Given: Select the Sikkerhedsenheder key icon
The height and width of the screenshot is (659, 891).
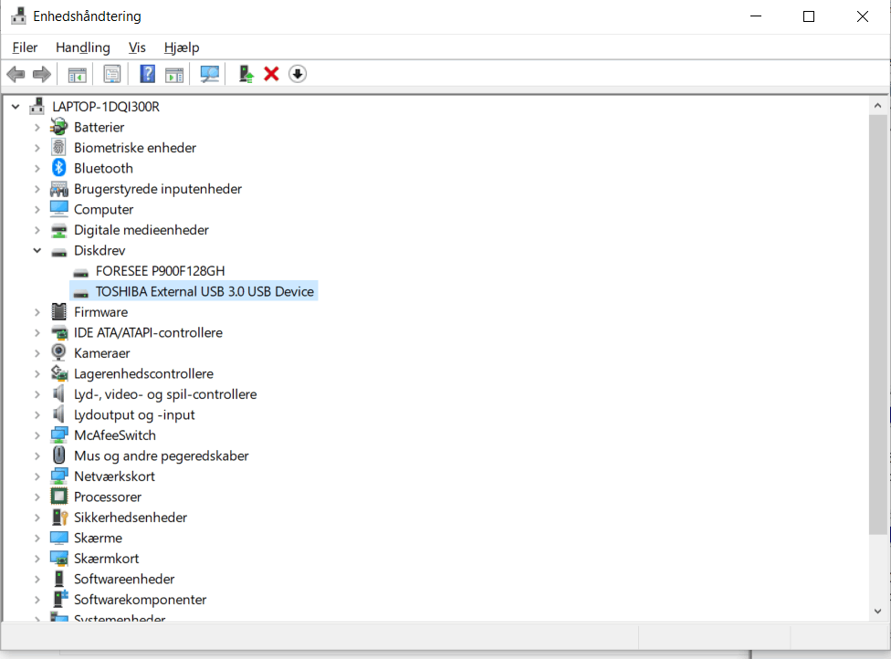Looking at the screenshot, I should click(x=59, y=517).
